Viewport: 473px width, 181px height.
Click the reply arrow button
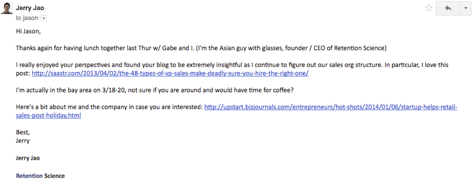[448, 8]
